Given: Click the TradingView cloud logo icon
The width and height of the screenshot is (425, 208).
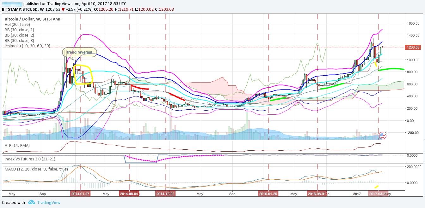Looking at the screenshot, I should tap(31, 202).
